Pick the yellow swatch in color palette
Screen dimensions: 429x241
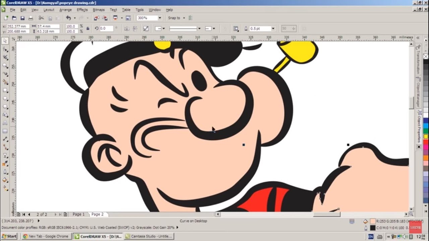tap(426, 136)
